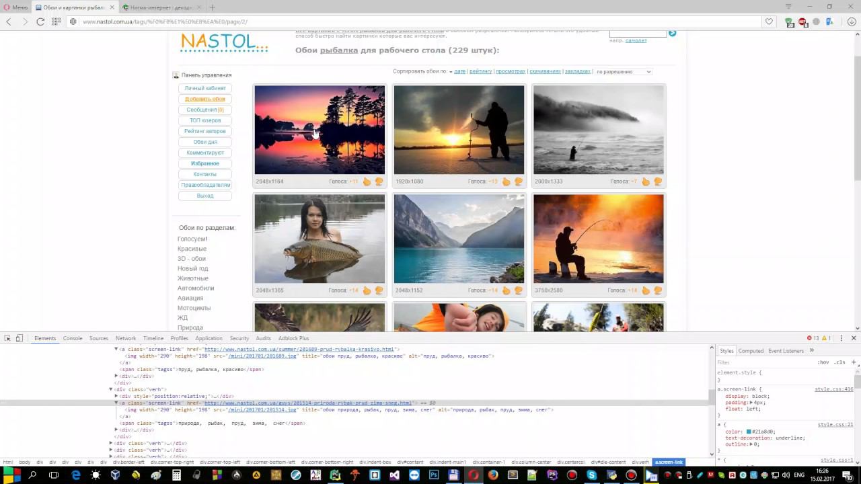Sort wallpapers by 'рейтингу'
Image resolution: width=861 pixels, height=484 pixels.
point(480,71)
